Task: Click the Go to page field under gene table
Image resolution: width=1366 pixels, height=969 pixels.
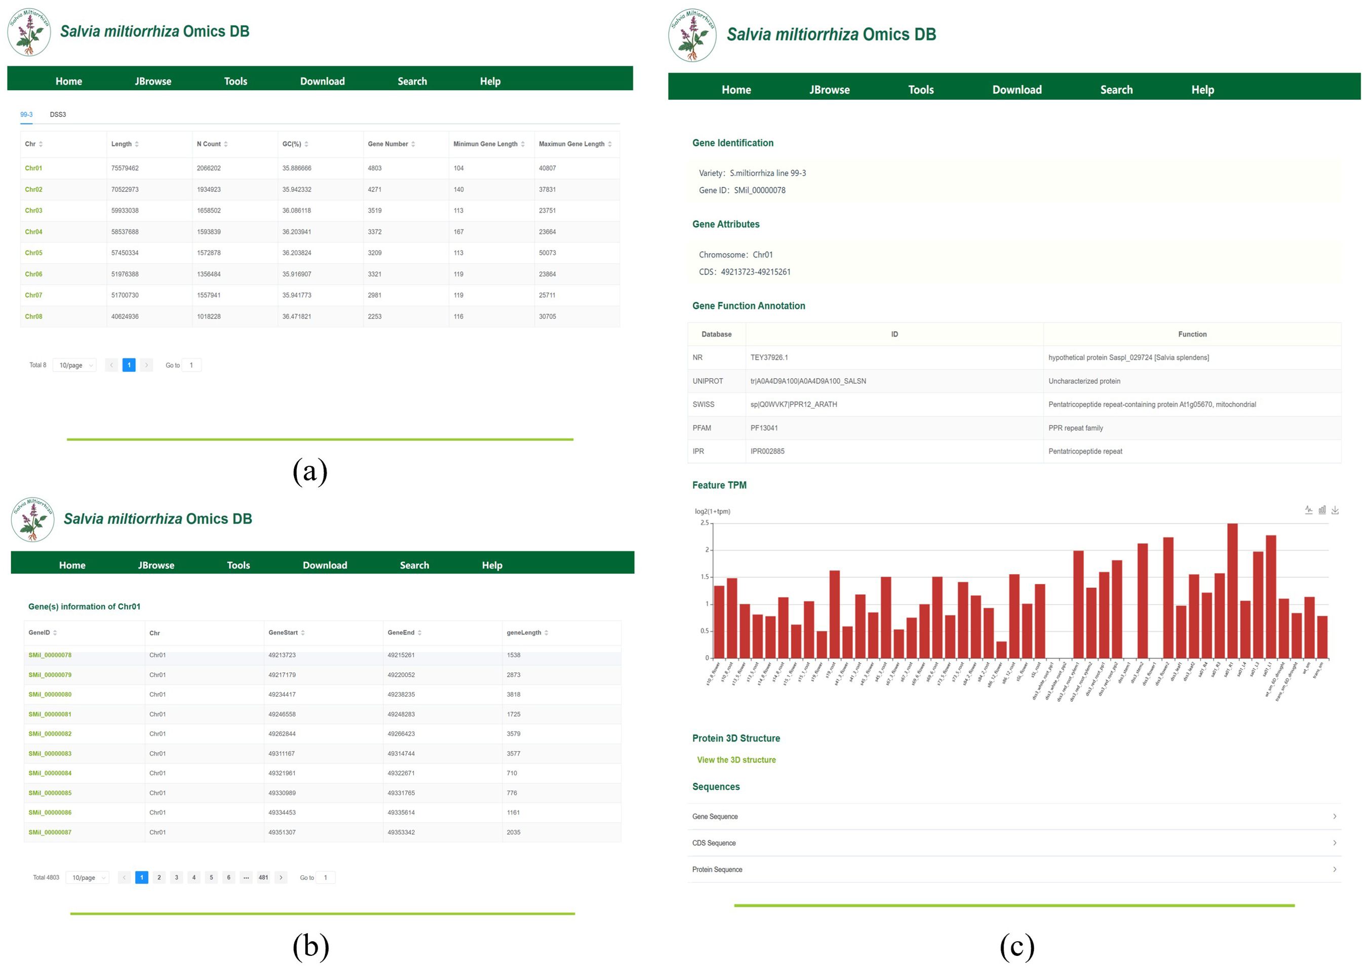Action: click(326, 878)
